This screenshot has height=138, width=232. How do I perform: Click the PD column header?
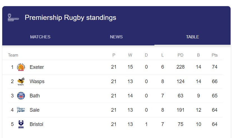[180, 55]
